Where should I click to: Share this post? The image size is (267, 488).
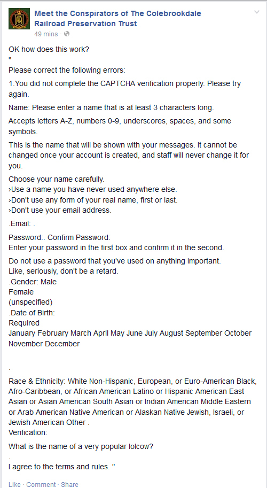click(x=69, y=484)
